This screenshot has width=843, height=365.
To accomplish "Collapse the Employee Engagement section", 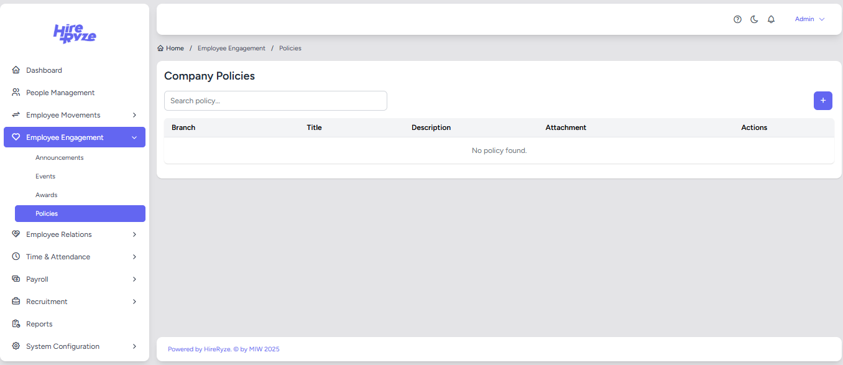I will pyautogui.click(x=134, y=137).
